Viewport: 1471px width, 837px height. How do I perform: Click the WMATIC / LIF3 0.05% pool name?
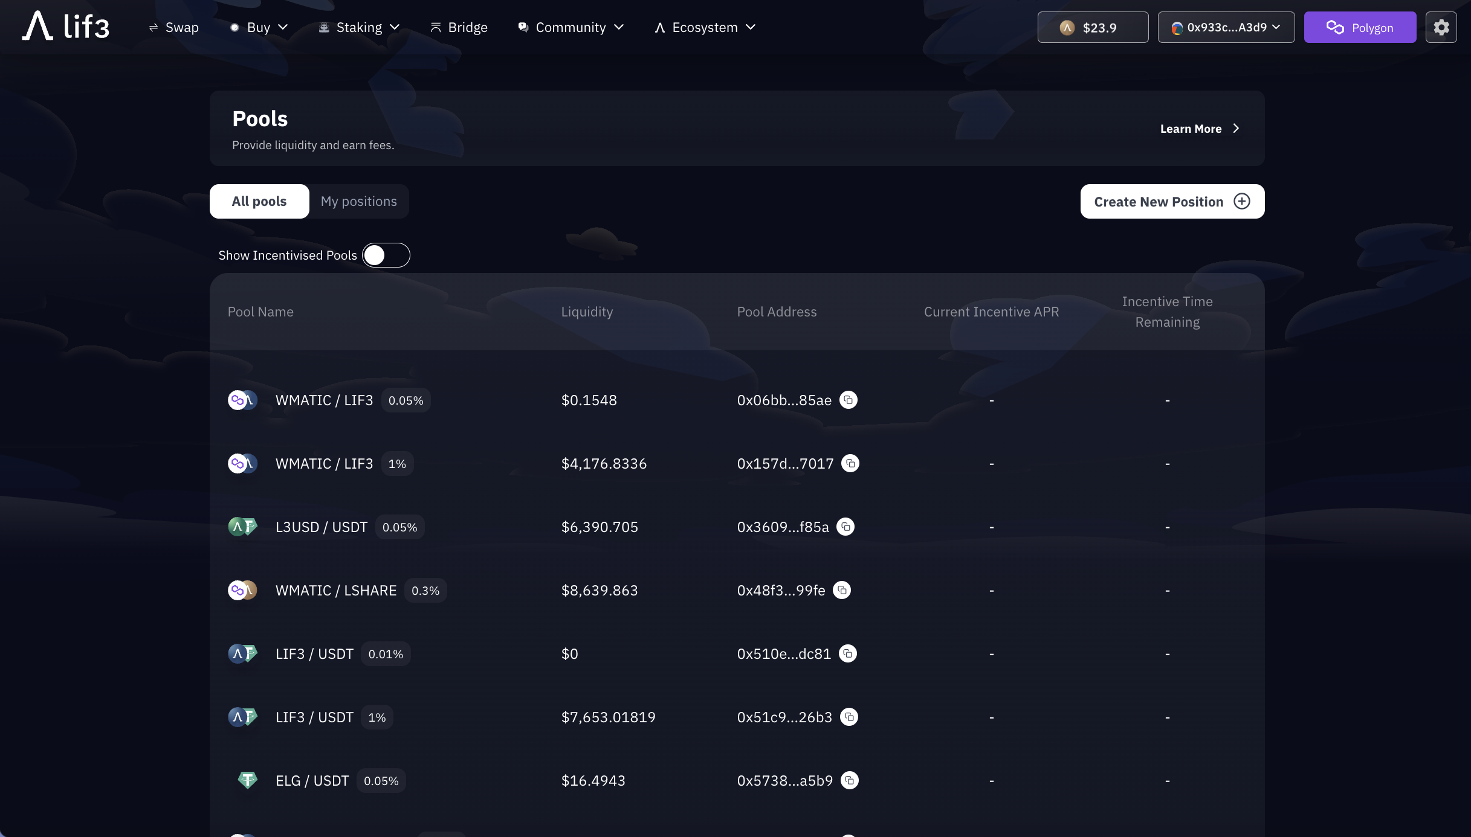pos(324,400)
